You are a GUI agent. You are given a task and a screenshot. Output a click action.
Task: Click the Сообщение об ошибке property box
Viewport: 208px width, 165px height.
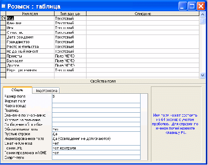[96, 124]
